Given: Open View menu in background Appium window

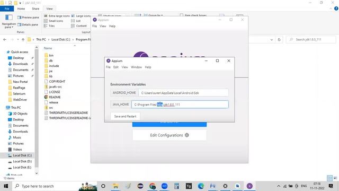Looking at the screenshot, I should 103,26.
